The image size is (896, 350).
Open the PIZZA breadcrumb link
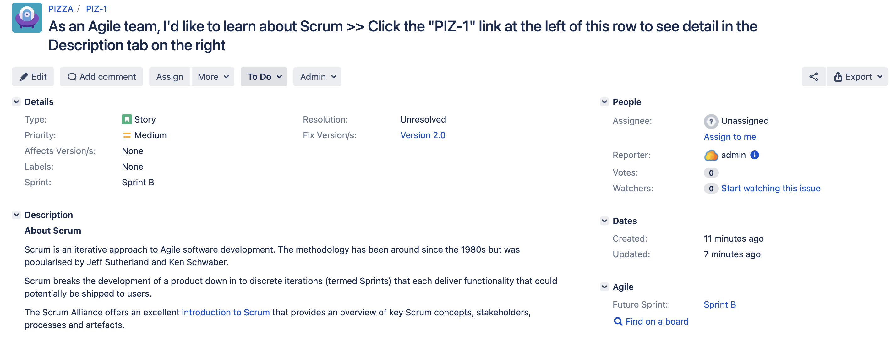click(x=61, y=9)
